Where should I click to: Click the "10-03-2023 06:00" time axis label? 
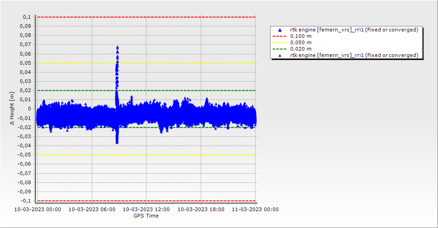[x=92, y=209]
